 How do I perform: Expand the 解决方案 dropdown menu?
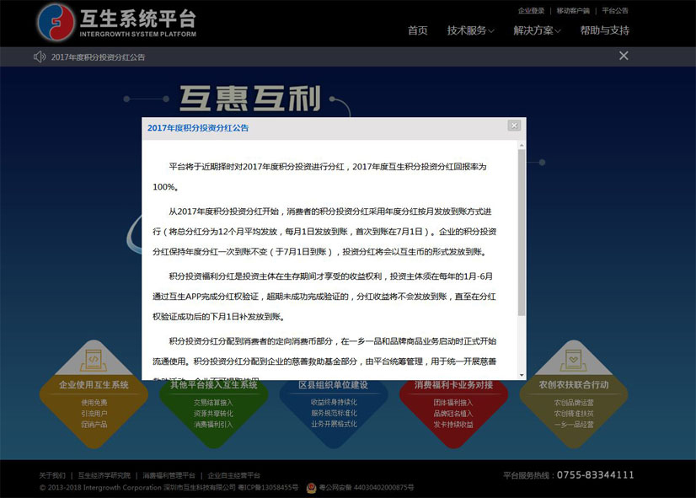coord(537,30)
